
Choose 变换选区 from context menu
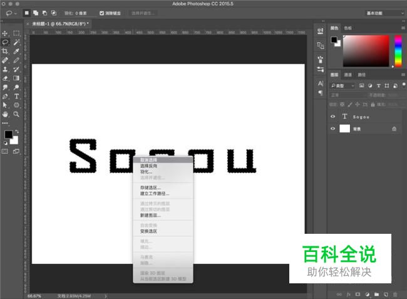(x=163, y=231)
